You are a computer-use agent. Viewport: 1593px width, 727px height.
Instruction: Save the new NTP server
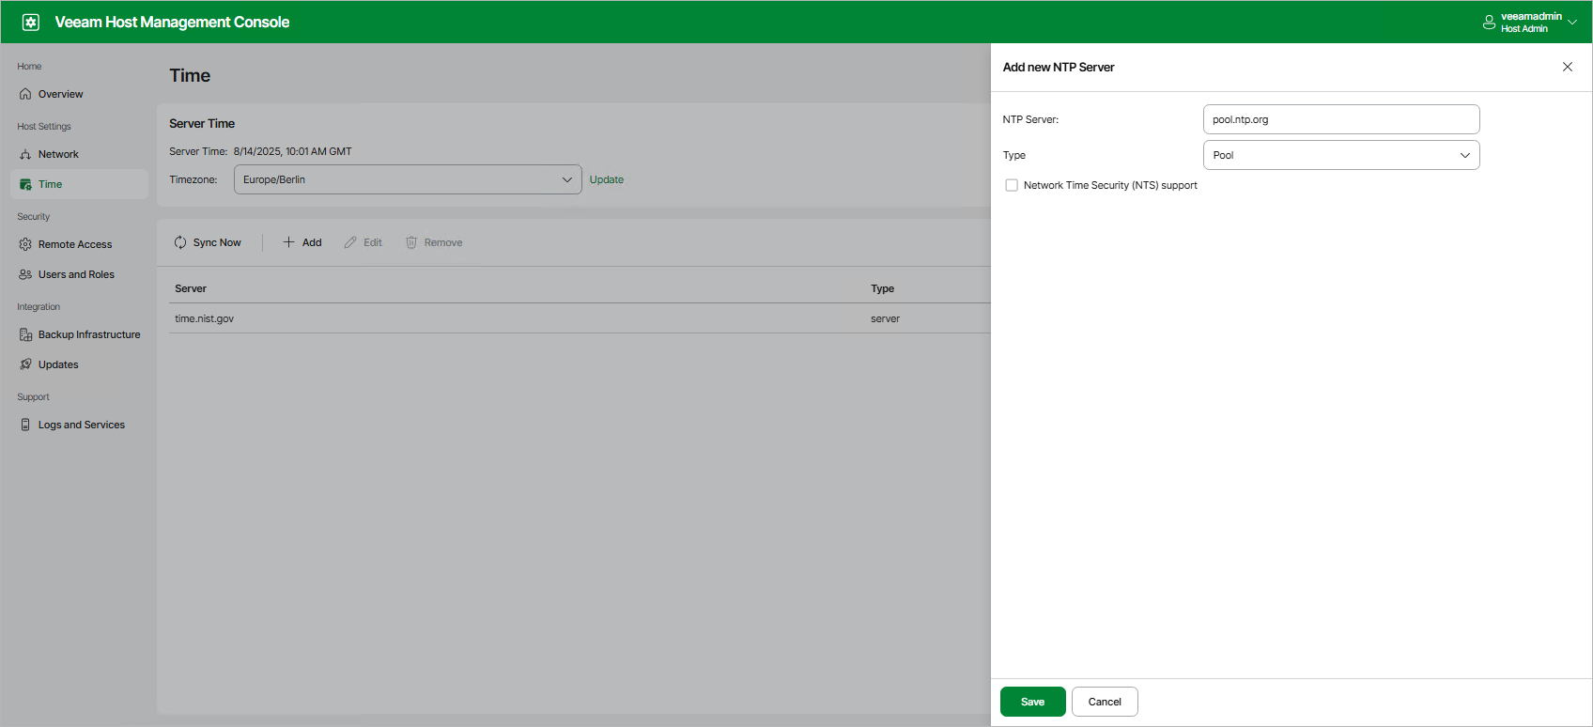pyautogui.click(x=1032, y=702)
